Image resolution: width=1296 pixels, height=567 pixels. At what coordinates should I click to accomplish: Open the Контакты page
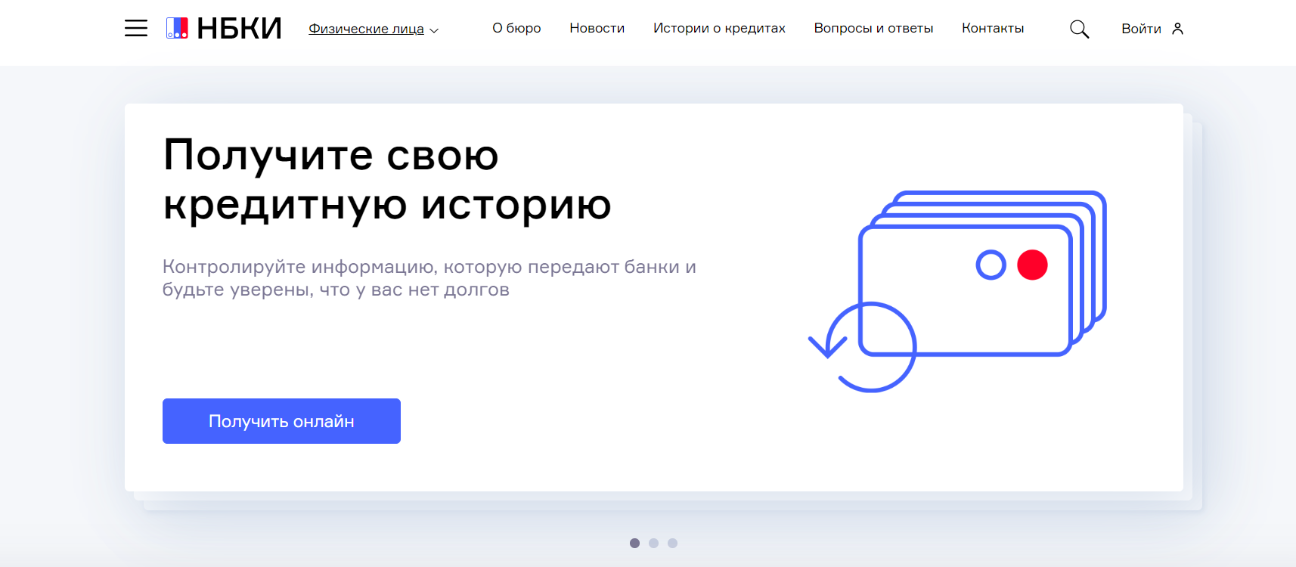point(993,28)
